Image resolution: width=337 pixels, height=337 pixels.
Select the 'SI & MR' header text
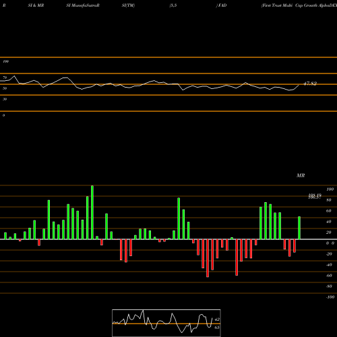pyautogui.click(x=36, y=5)
